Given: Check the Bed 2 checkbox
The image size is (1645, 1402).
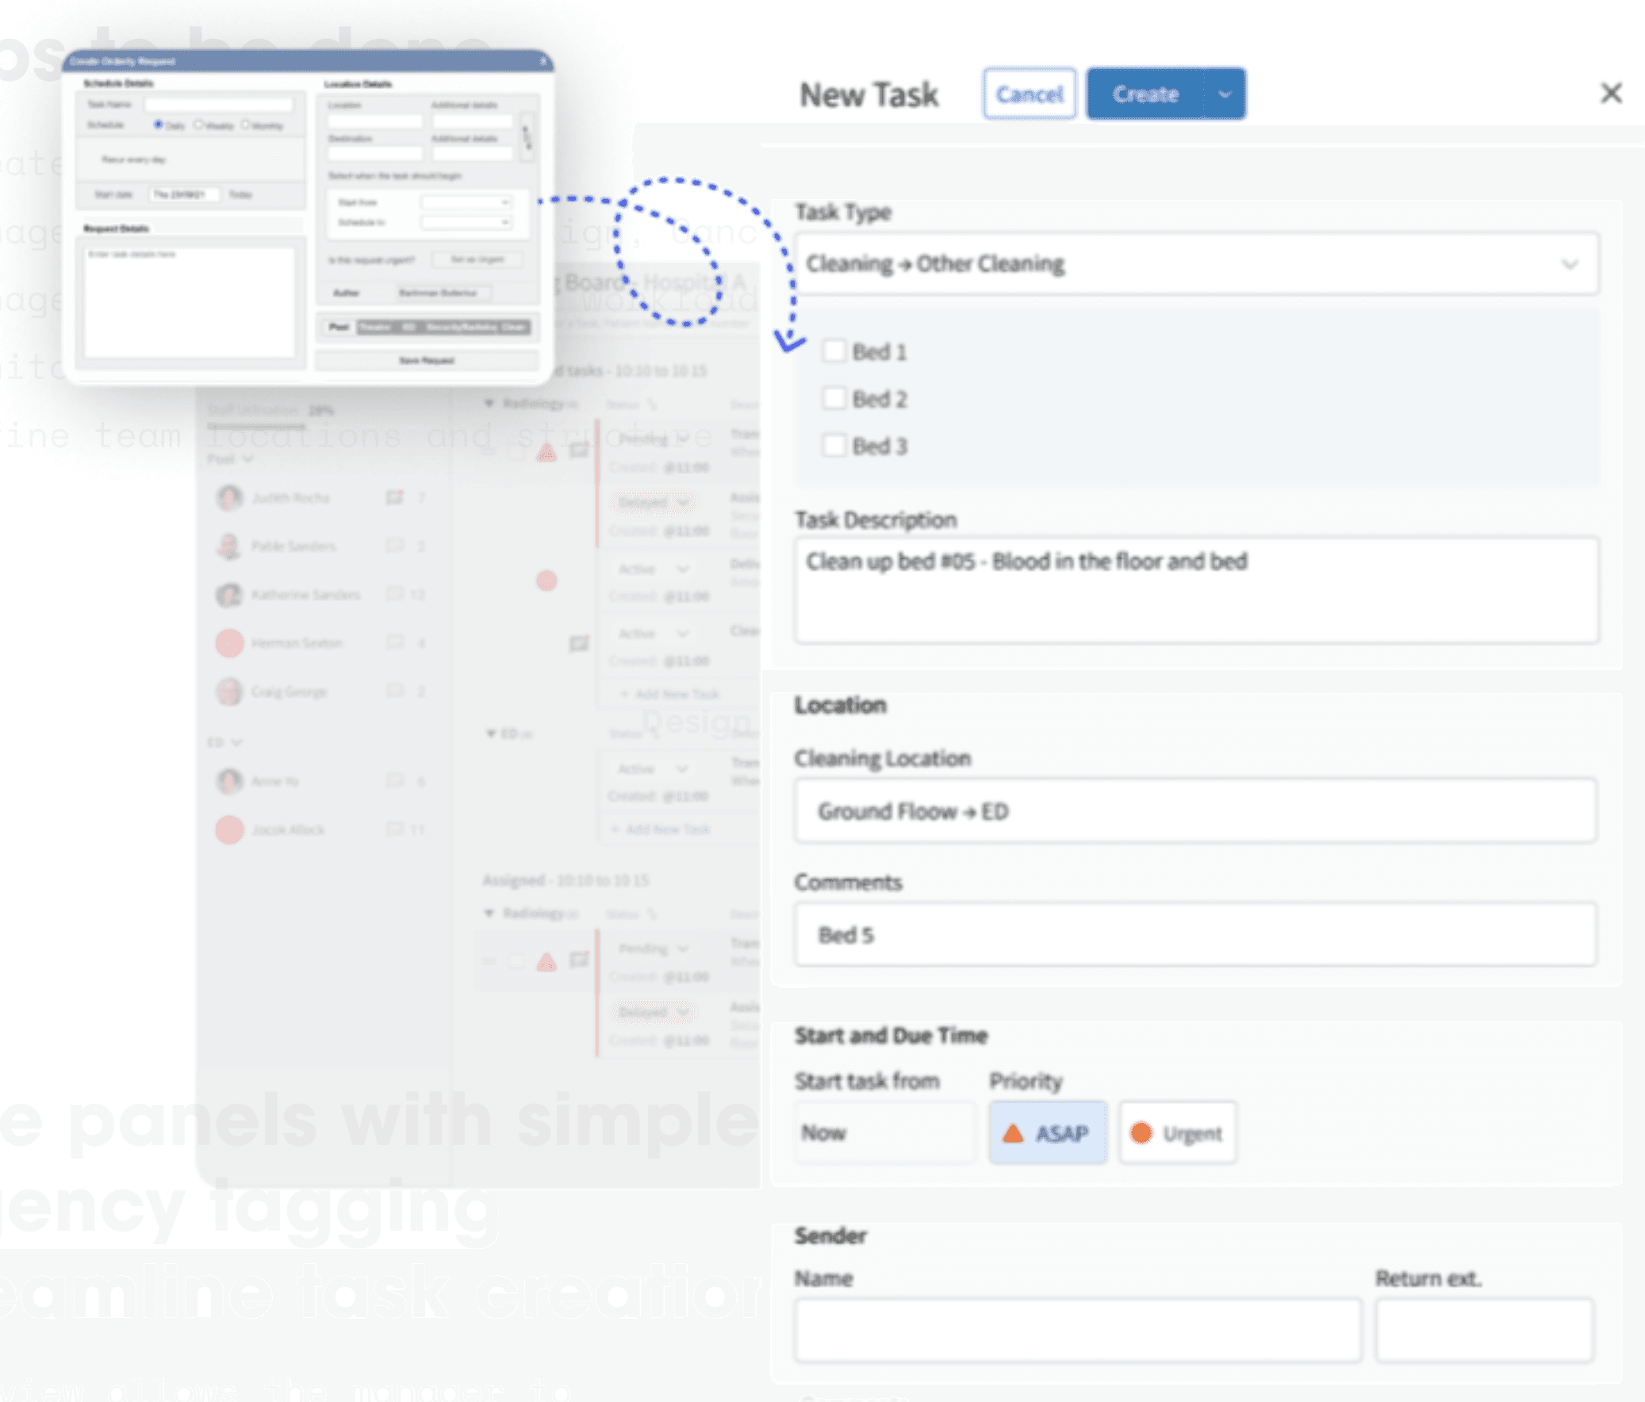Looking at the screenshot, I should tap(834, 399).
